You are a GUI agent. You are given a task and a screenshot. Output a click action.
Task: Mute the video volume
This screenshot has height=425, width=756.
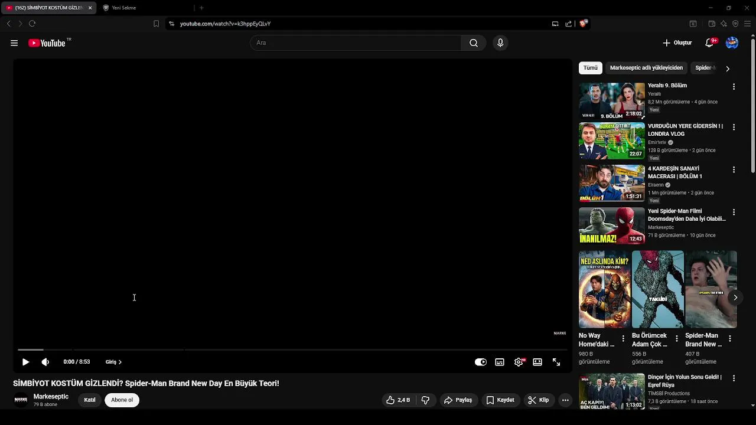tap(45, 362)
